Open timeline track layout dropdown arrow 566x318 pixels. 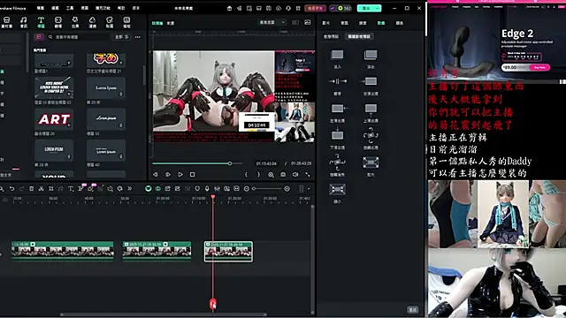pos(309,188)
